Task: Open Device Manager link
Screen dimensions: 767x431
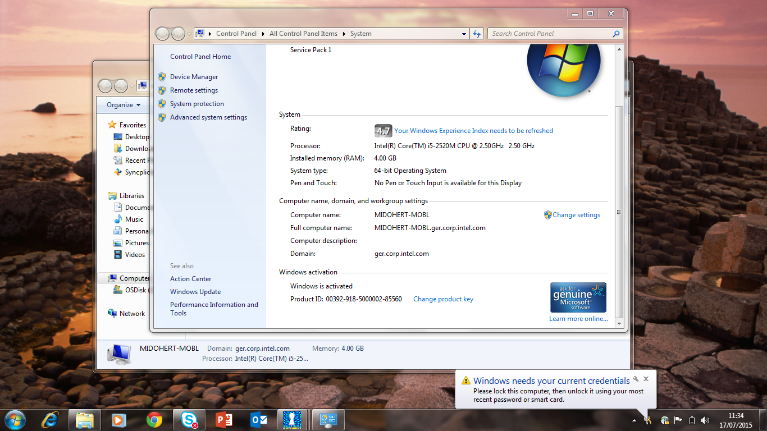Action: coord(194,77)
